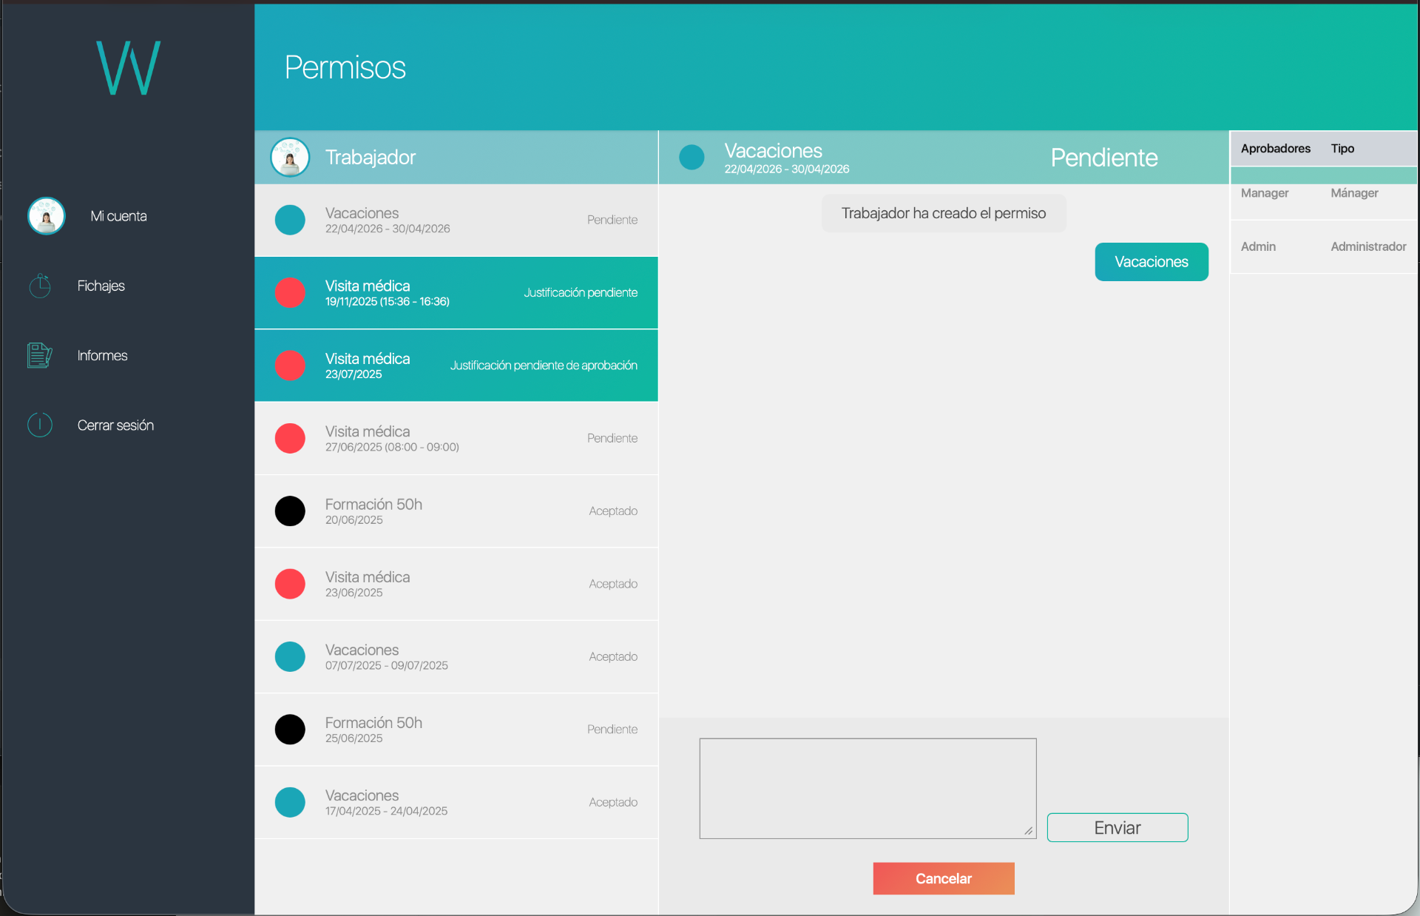The image size is (1420, 916).
Task: Click the Cerrar sesión power icon
Action: tap(40, 425)
